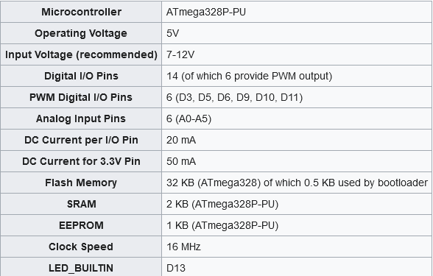
Task: Click the Analog Input Pins label
Action: point(81,119)
